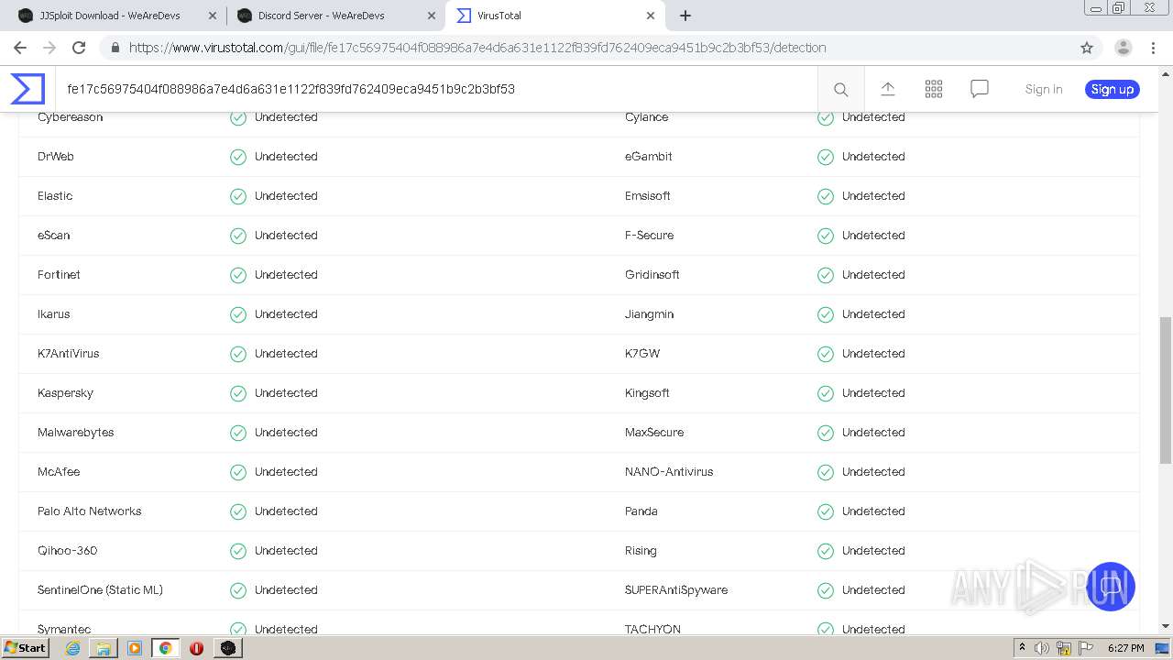Click the Fortinet engine name
The image size is (1173, 660).
pos(59,274)
